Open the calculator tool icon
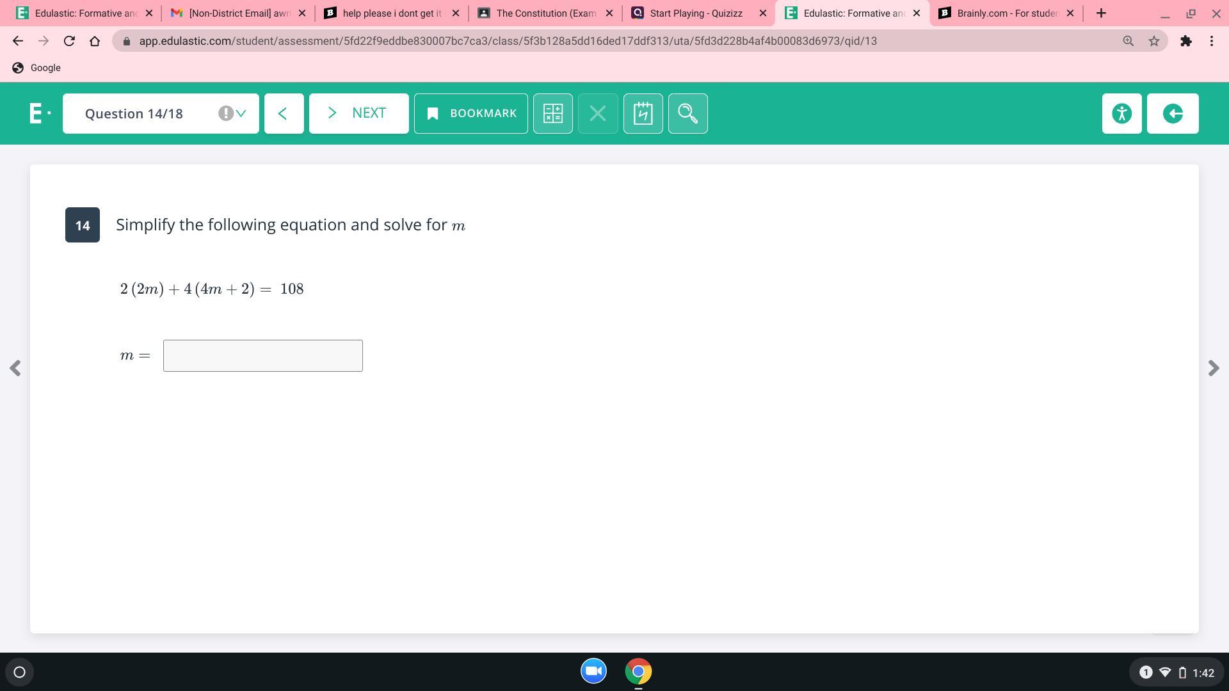 tap(552, 113)
